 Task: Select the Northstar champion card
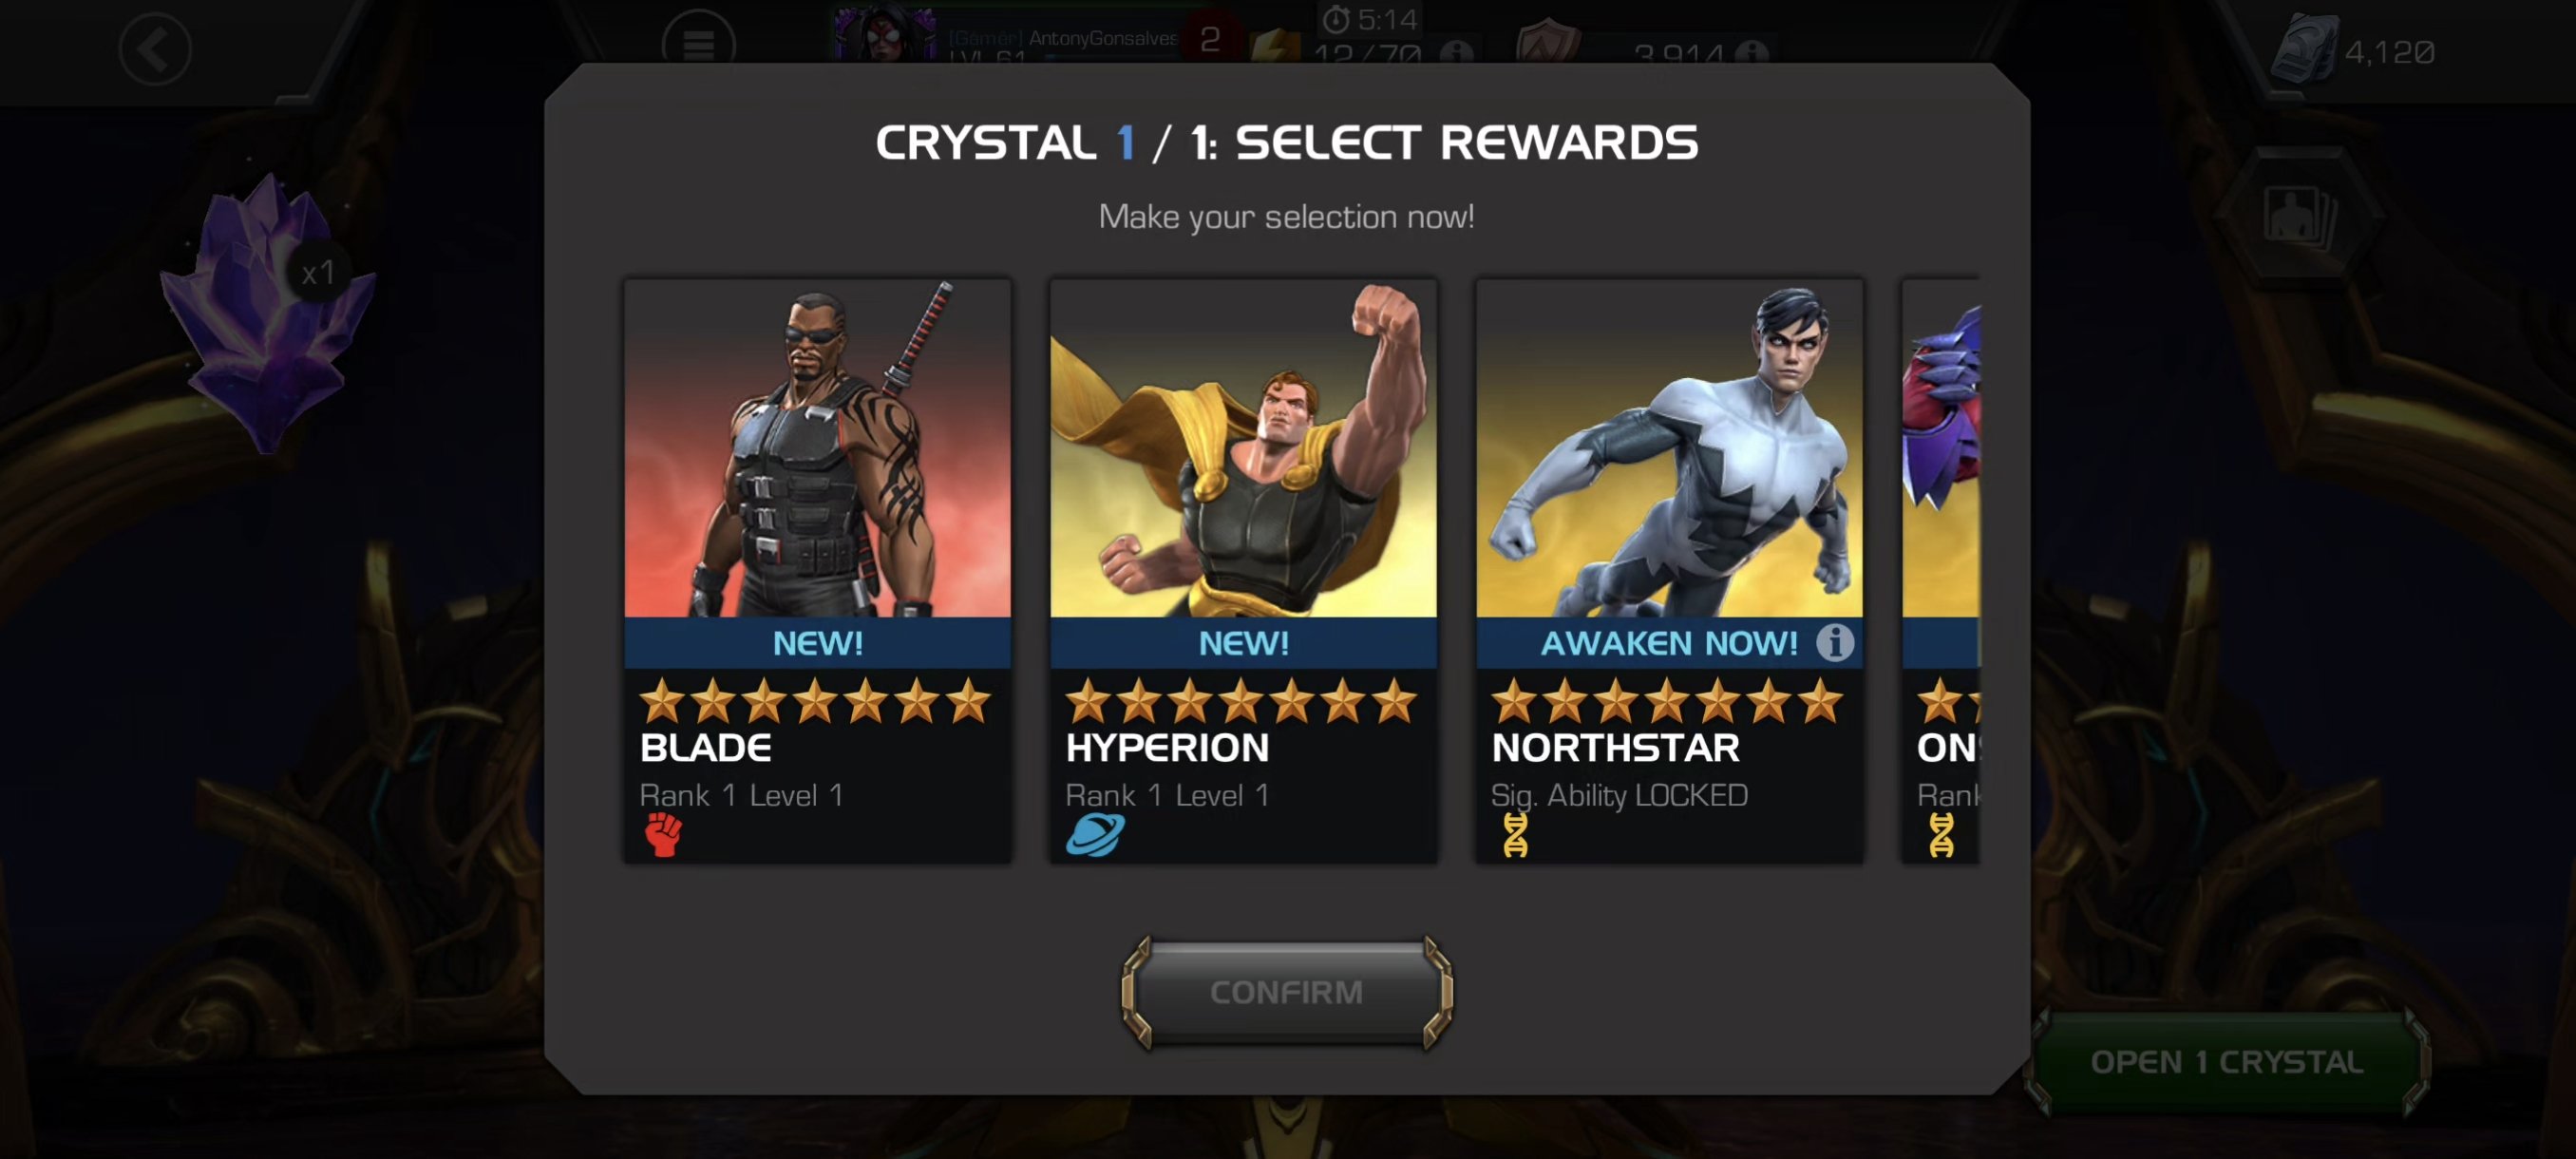click(1669, 570)
